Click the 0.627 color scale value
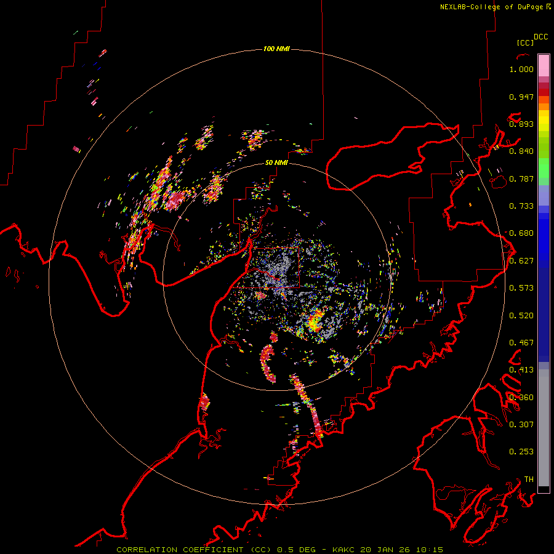This screenshot has height=554, width=554. pos(521,261)
